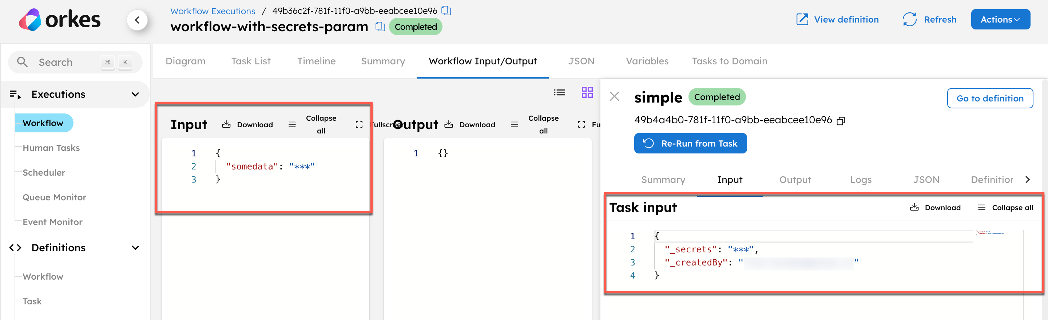This screenshot has width=1048, height=320.
Task: Collapse the sidebar with the back chevron button
Action: coord(137,20)
